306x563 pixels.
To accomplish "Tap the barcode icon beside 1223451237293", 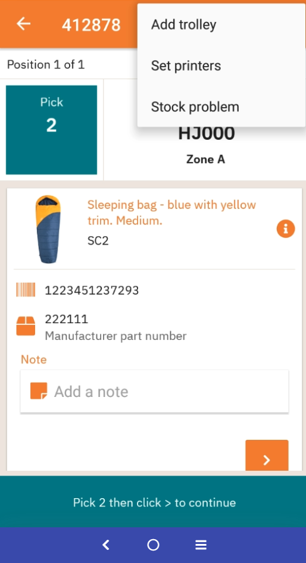I will [26, 290].
